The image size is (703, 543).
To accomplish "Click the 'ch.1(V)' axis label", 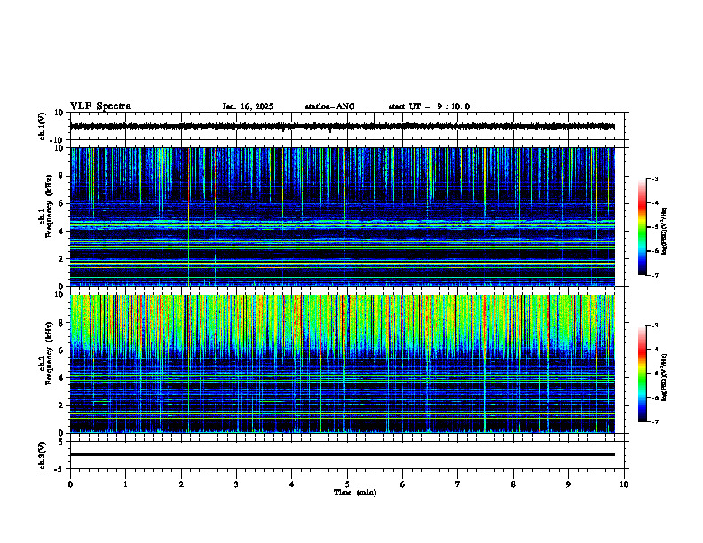I will (42, 127).
